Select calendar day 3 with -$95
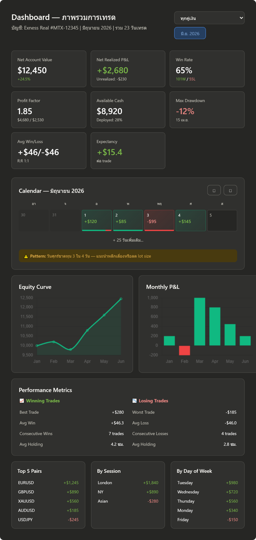Screen dimensions: 256x540 (159, 220)
